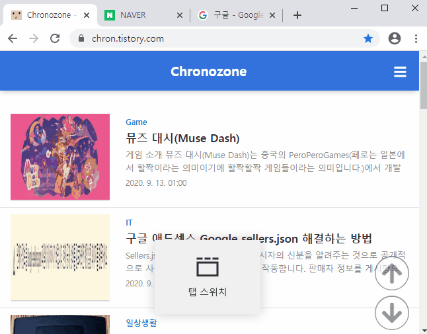427x334 pixels.
Task: Maximize the Chrome window
Action: click(385, 8)
